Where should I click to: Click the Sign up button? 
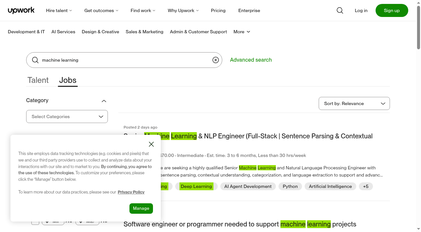click(x=392, y=10)
